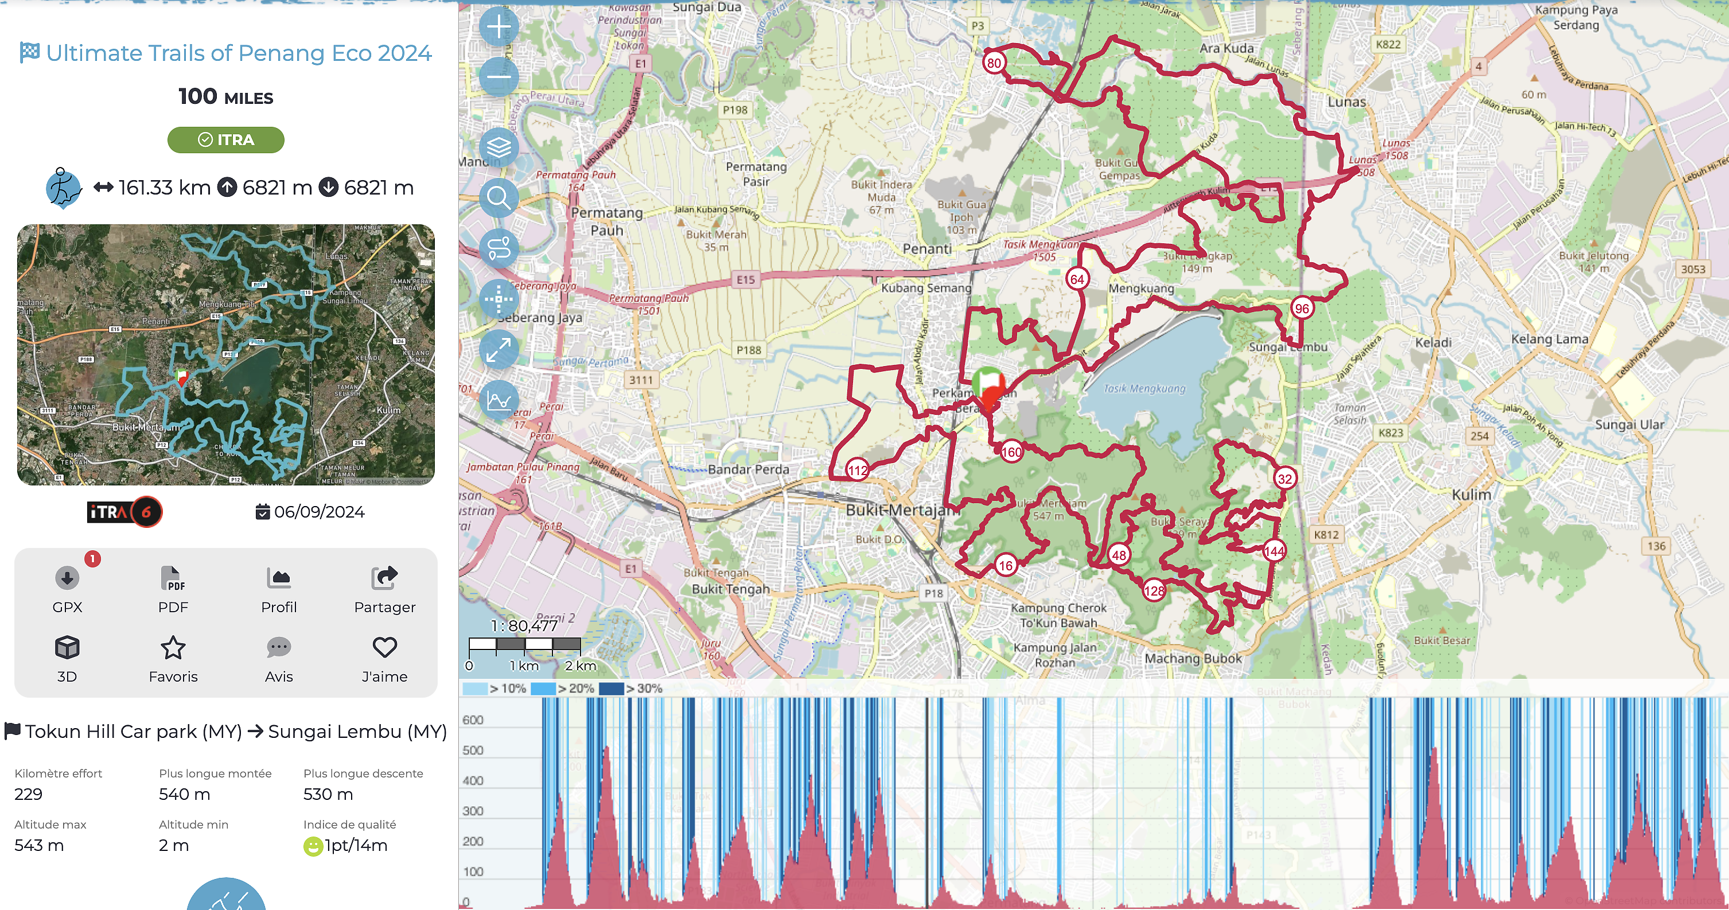Viewport: 1729px width, 910px height.
Task: Click Tokun Hill Car park start location text
Action: click(134, 732)
